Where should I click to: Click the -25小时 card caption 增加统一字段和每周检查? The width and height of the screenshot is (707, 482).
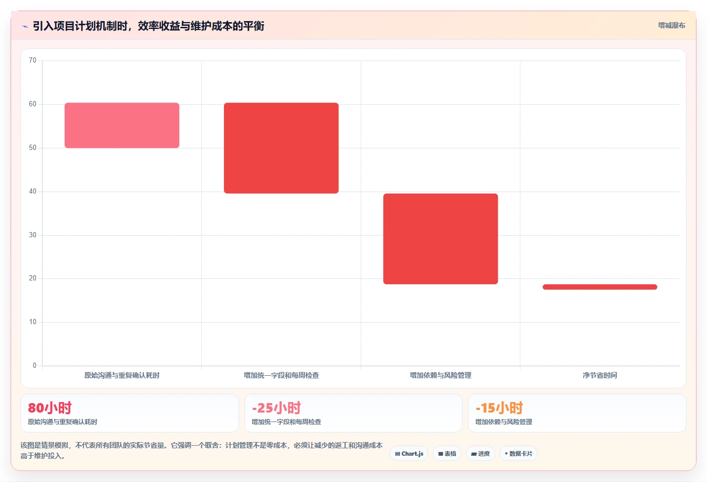point(286,422)
